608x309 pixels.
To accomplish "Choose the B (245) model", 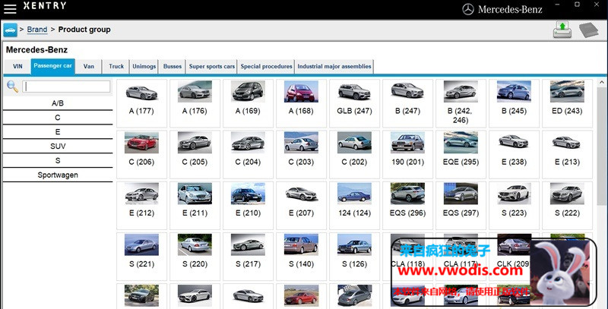I will pos(514,103).
